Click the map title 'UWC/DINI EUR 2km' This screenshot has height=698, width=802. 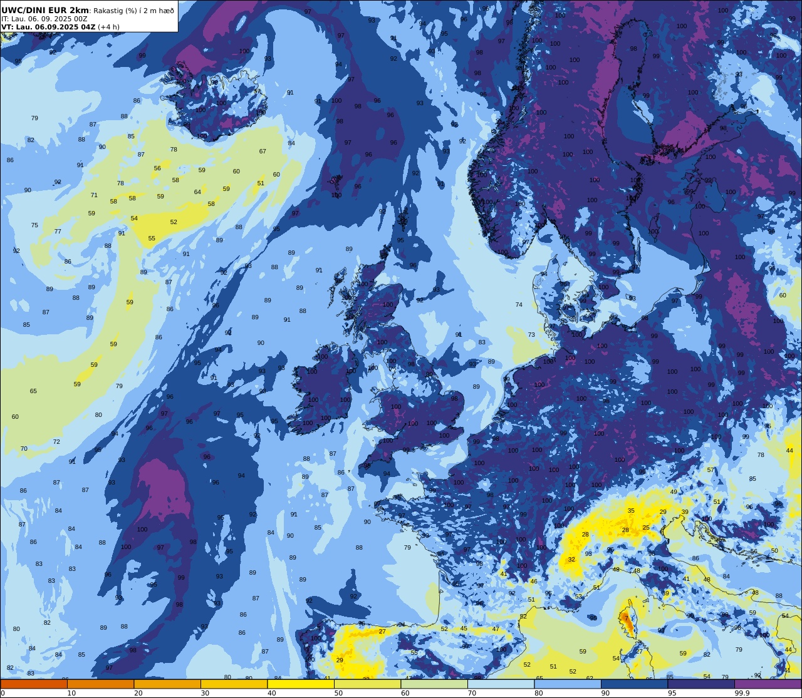tap(45, 11)
